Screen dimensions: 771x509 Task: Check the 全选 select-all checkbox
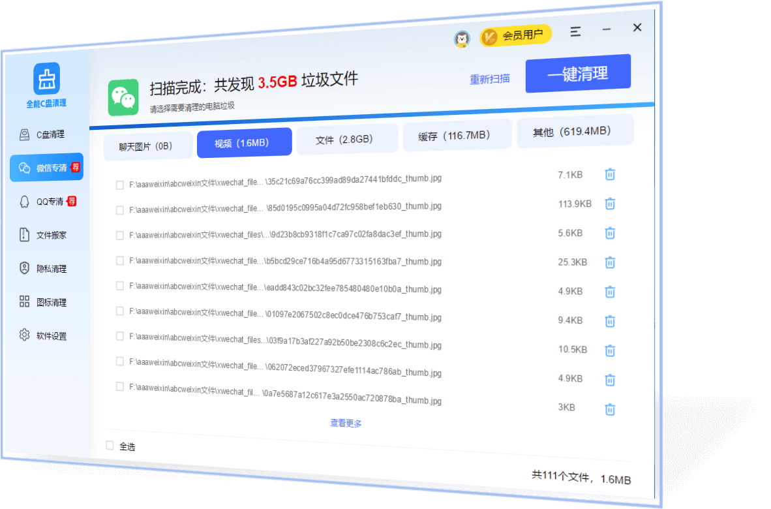tap(110, 445)
